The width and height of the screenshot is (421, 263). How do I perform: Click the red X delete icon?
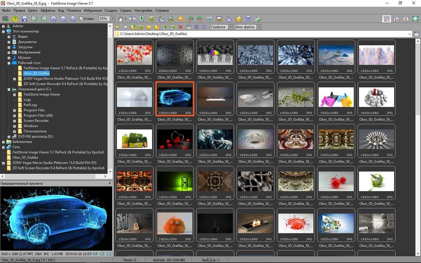coord(180,27)
